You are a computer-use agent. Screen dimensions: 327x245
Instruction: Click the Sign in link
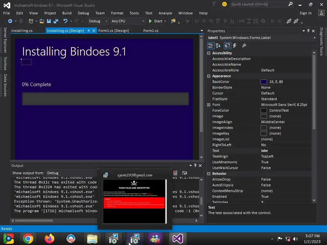[306, 13]
